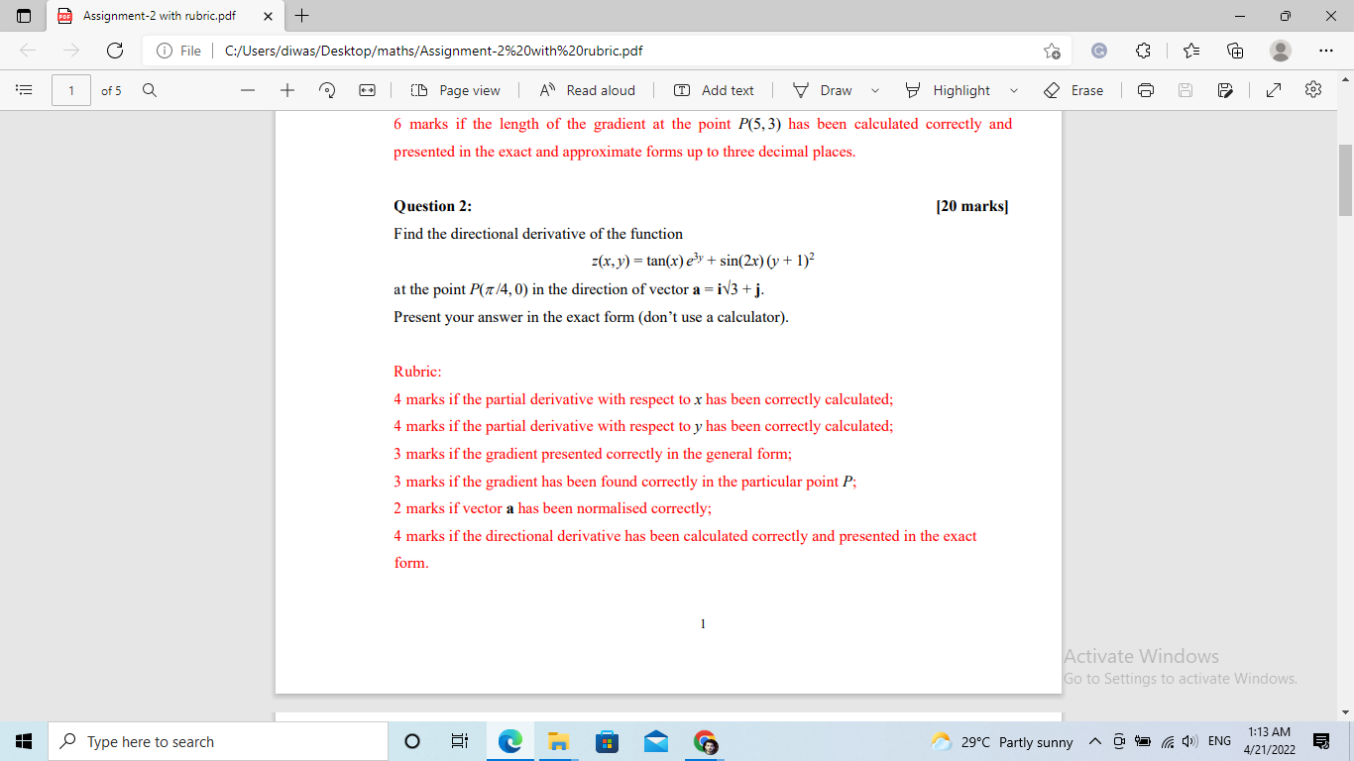Image resolution: width=1354 pixels, height=761 pixels.
Task: Go back to the previous page
Action: click(27, 51)
